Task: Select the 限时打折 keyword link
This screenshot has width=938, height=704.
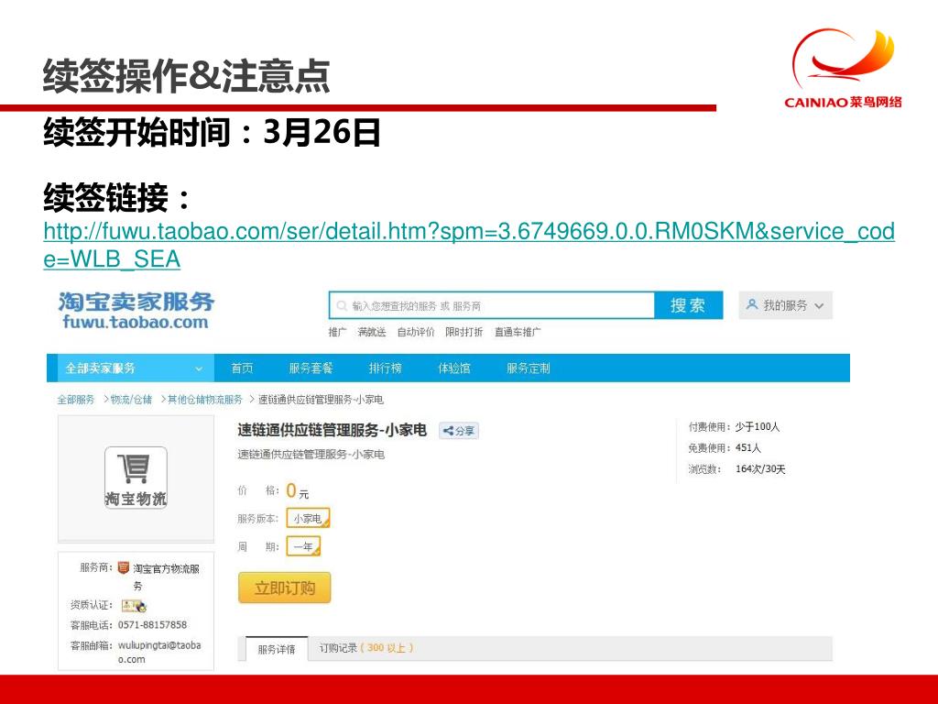Action: click(464, 332)
